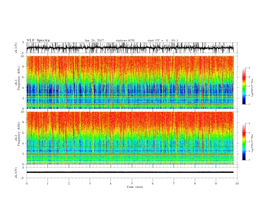This screenshot has width=267, height=206.
Task: Click the upper PSD color scale bar
Action: (244, 86)
